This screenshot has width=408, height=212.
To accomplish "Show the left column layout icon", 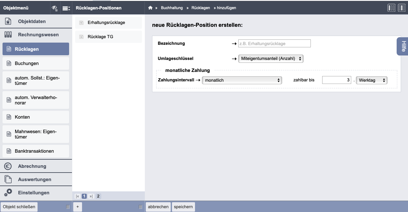I will point(391,8).
